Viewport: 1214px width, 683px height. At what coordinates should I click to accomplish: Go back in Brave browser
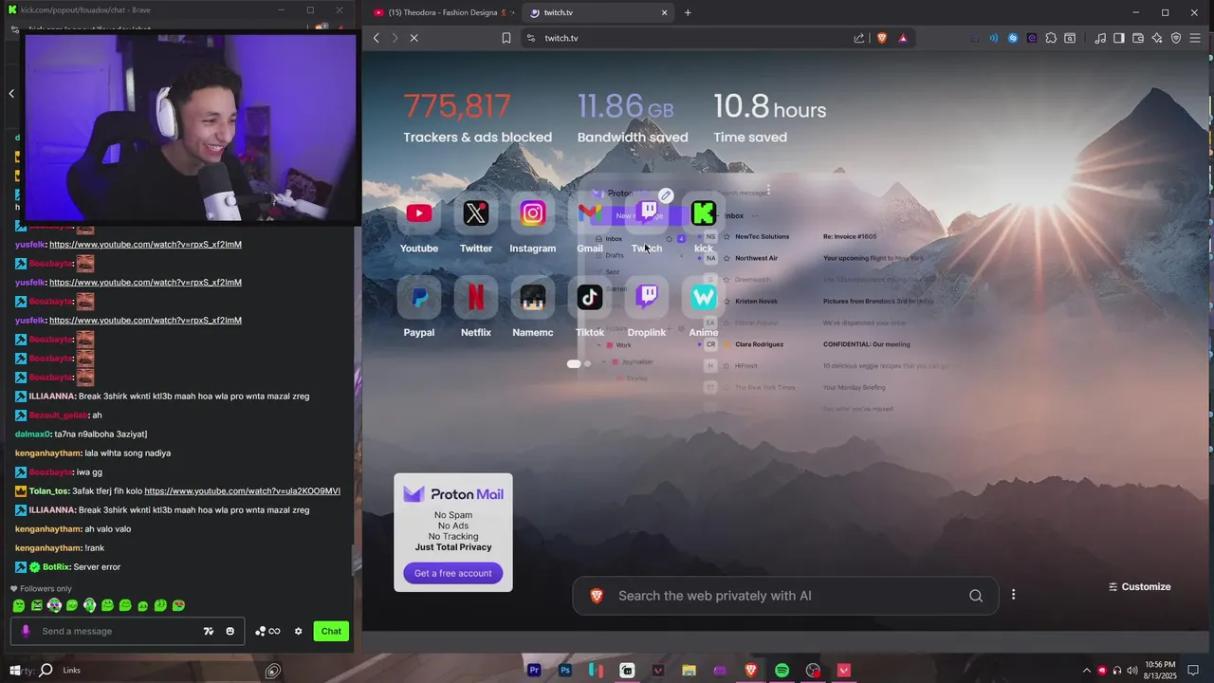tap(377, 38)
